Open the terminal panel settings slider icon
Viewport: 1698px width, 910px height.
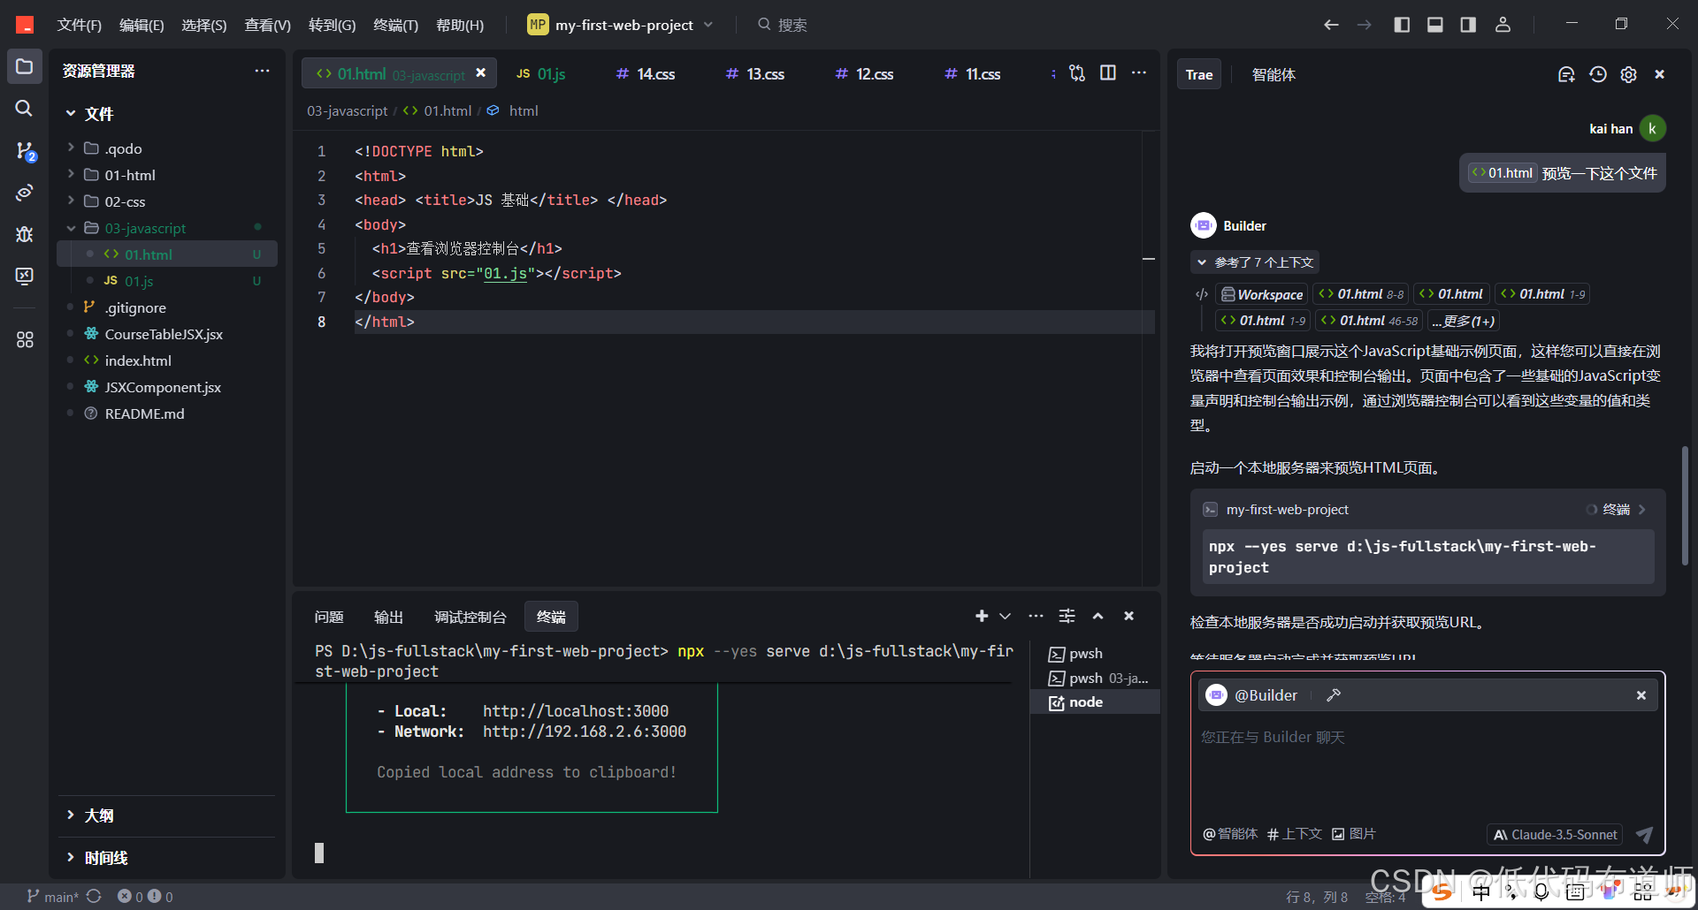pos(1067,616)
